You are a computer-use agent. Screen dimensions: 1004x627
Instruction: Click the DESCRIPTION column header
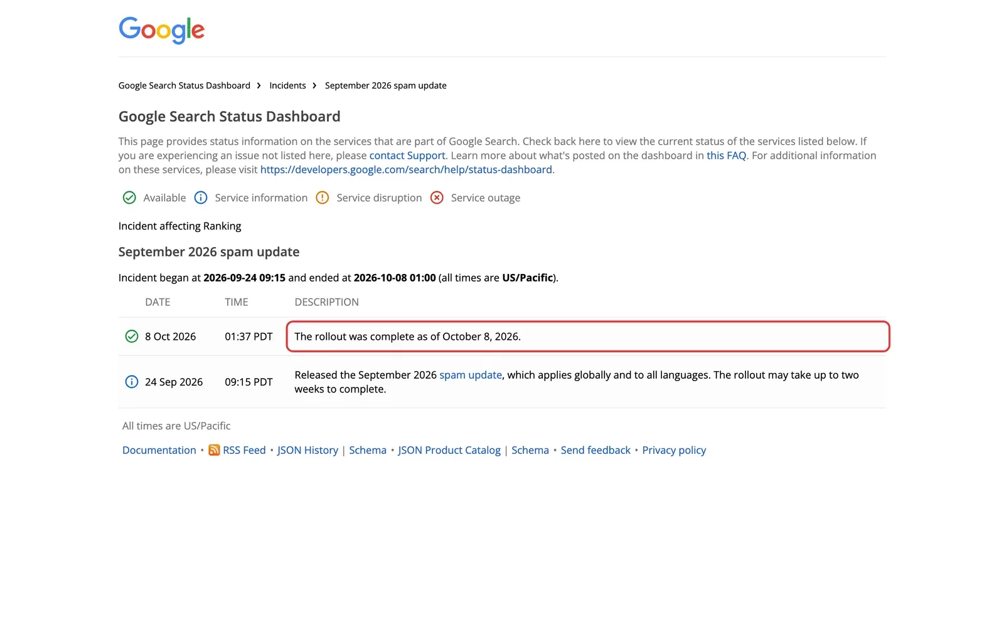click(327, 302)
